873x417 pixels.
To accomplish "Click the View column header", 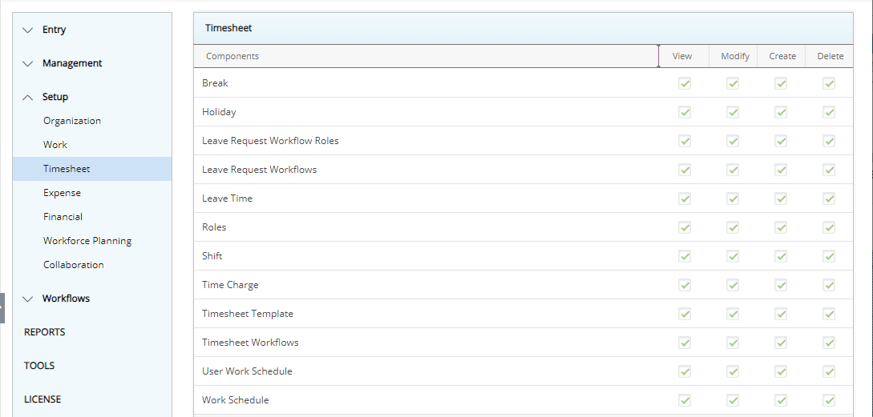I will (682, 56).
